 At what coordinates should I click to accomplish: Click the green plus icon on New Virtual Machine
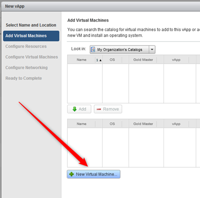click(x=71, y=174)
